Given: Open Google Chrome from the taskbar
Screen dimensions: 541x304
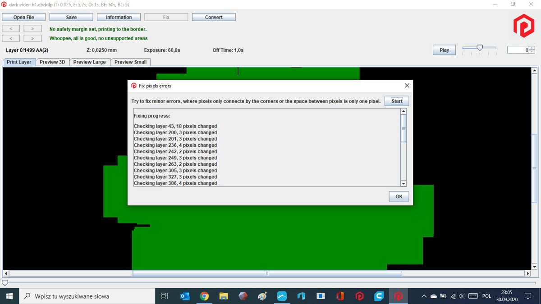Looking at the screenshot, I should [x=204, y=296].
